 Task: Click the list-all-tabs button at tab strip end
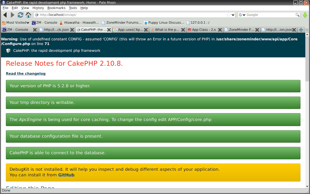(x=307, y=30)
